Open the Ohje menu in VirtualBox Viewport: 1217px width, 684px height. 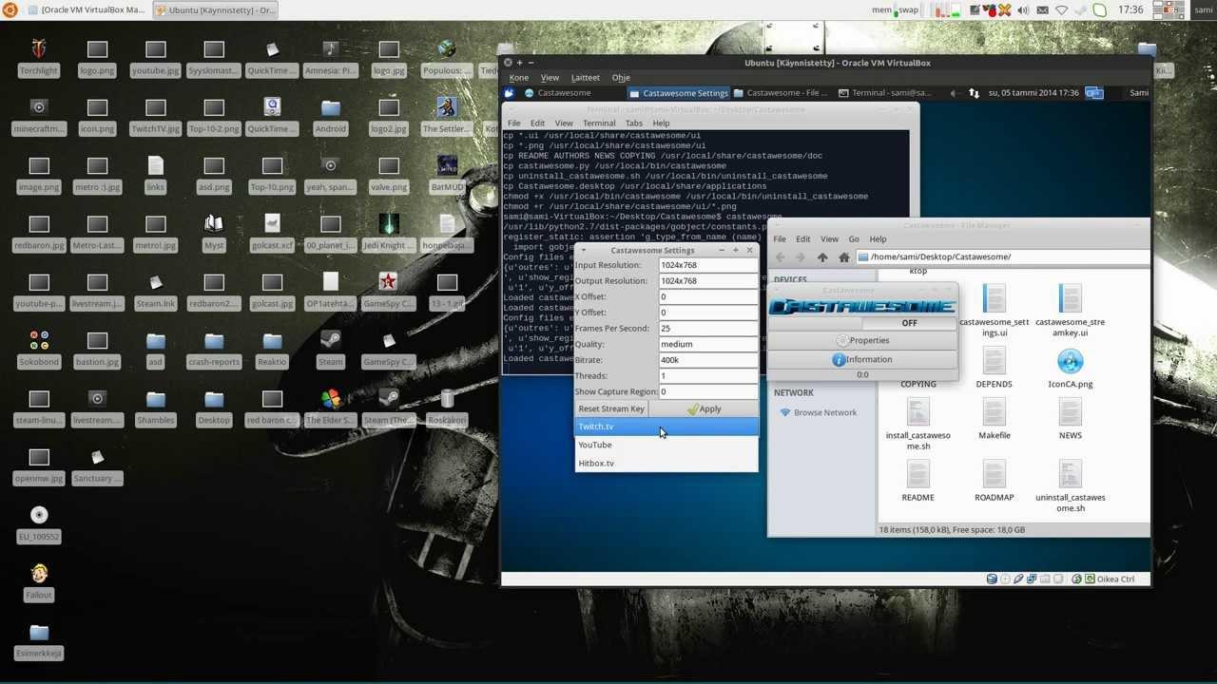click(621, 78)
